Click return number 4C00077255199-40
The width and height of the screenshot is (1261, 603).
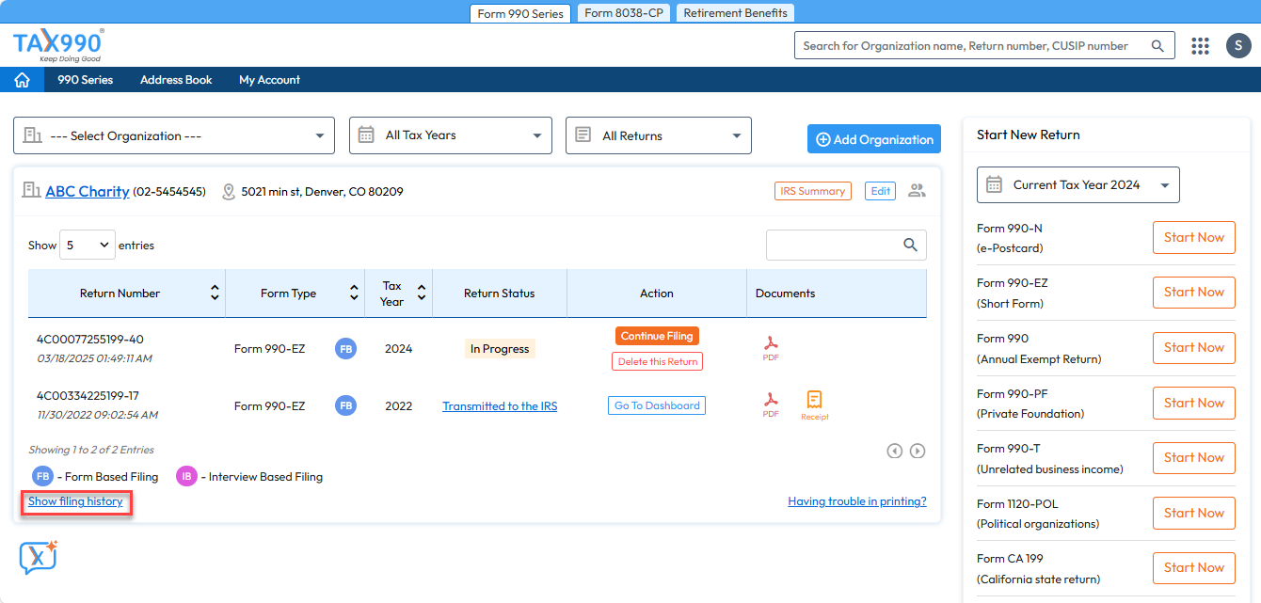(90, 340)
